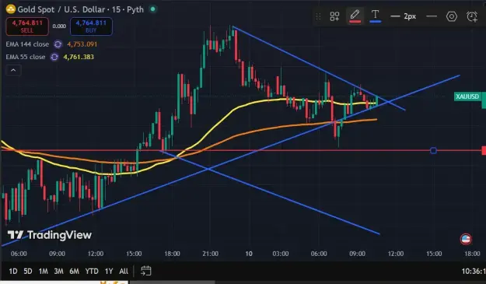Grab the floating toolbar drag handle
486x284 pixels.
[x=318, y=16]
